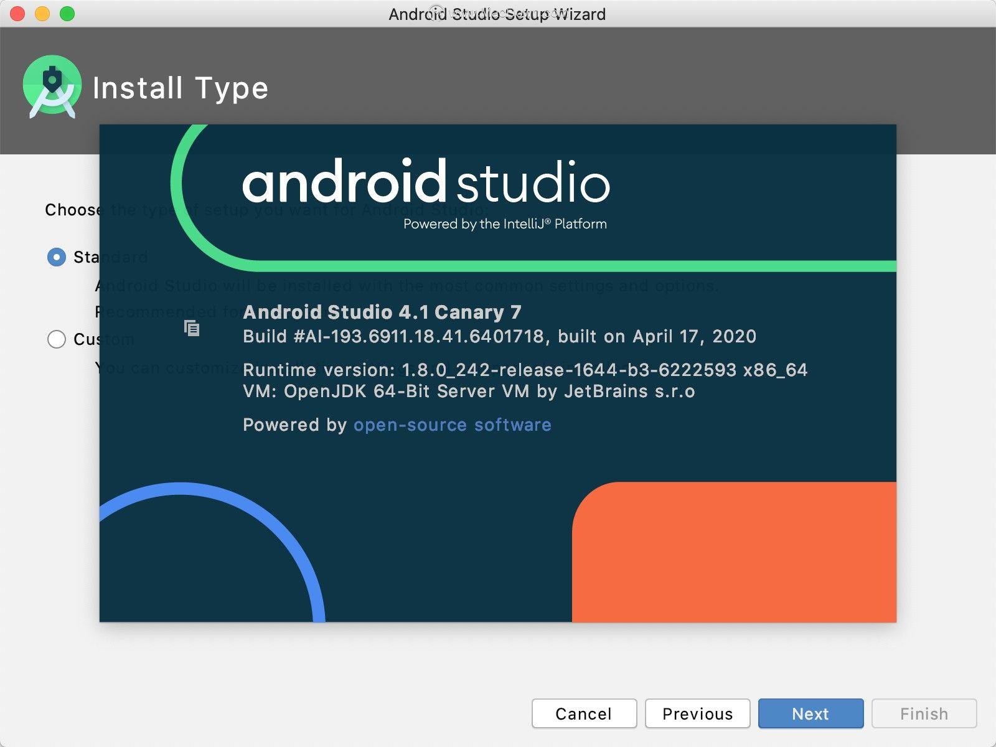Click the 'android studio' splash wordmark
The image size is (996, 747).
pos(426,181)
